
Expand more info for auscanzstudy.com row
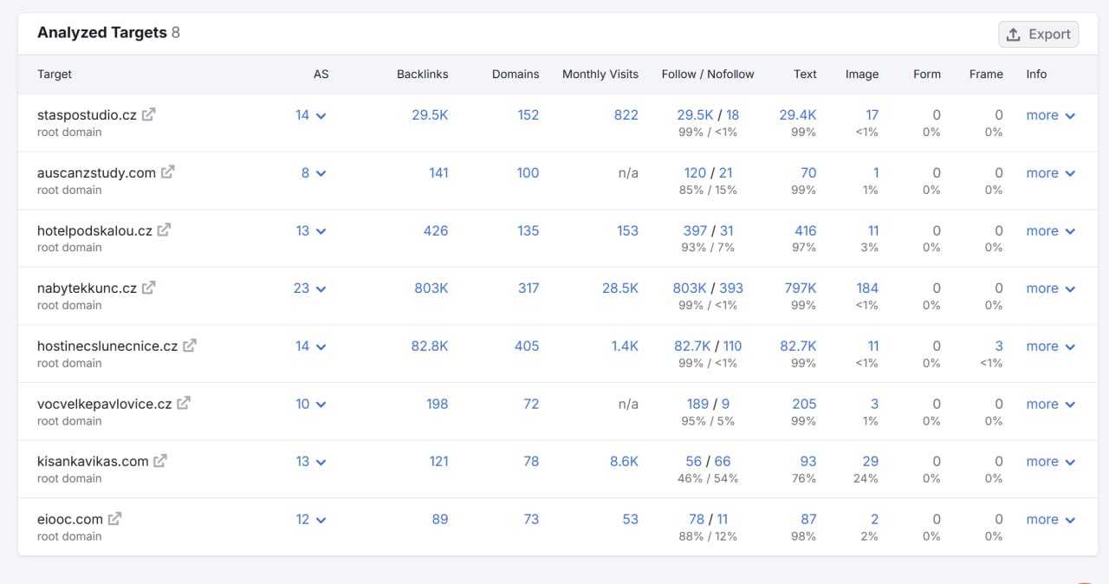click(x=1050, y=173)
